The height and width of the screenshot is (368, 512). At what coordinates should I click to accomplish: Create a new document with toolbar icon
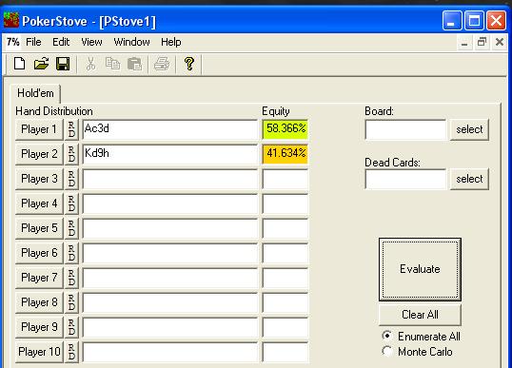[20, 64]
